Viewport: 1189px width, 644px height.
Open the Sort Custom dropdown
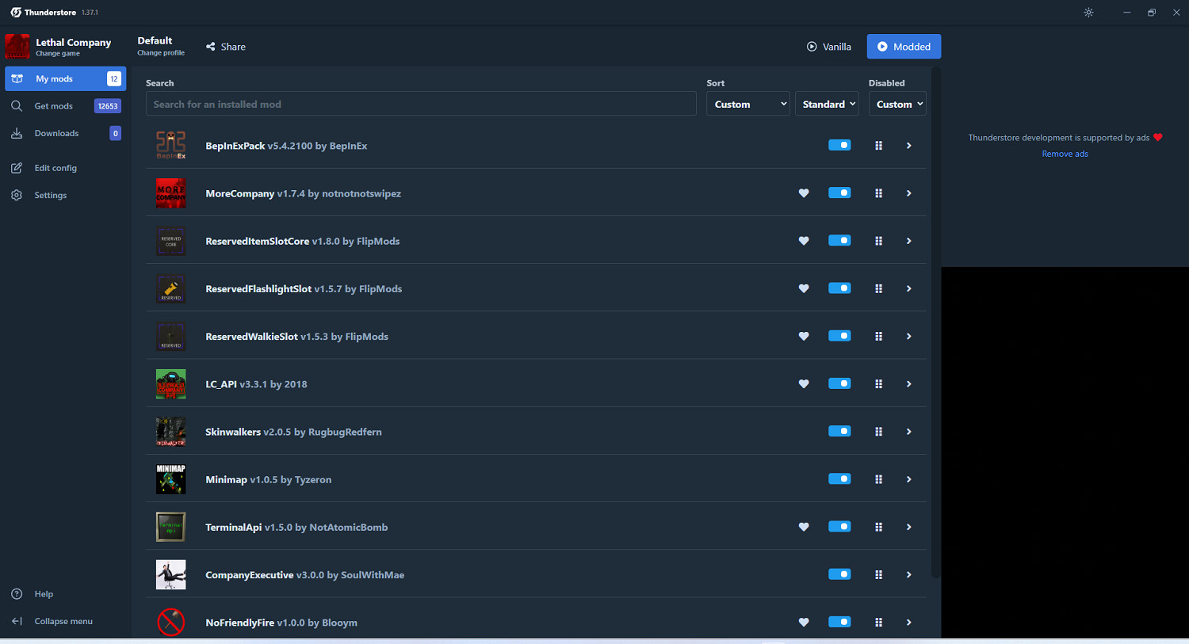click(747, 105)
